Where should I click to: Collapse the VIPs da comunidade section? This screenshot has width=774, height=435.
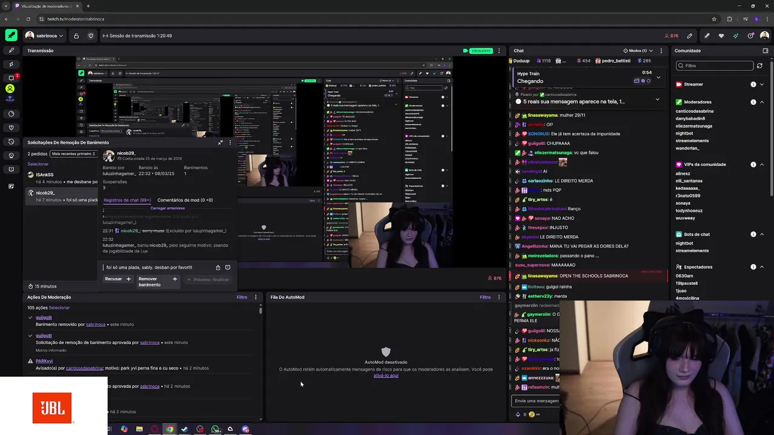[762, 164]
